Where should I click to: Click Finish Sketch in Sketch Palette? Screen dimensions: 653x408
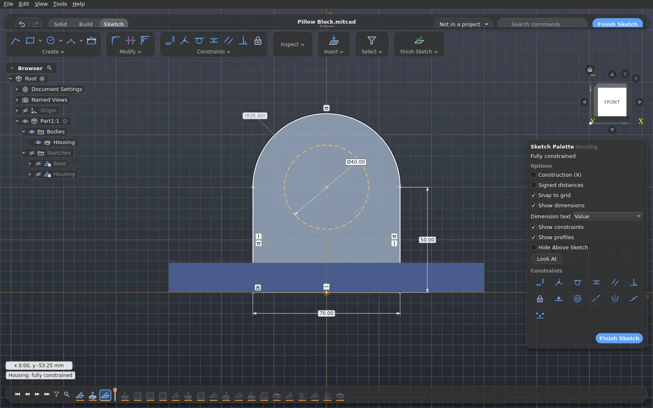[x=619, y=338]
